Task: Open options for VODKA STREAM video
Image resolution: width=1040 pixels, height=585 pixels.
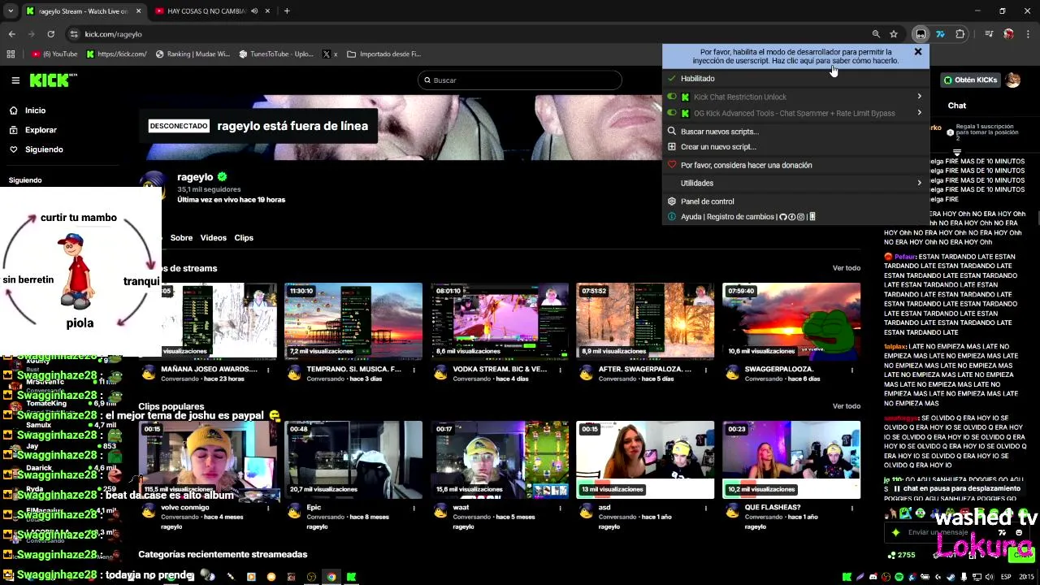Action: pyautogui.click(x=560, y=370)
